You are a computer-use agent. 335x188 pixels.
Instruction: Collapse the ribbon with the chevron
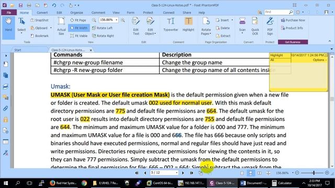(330, 41)
